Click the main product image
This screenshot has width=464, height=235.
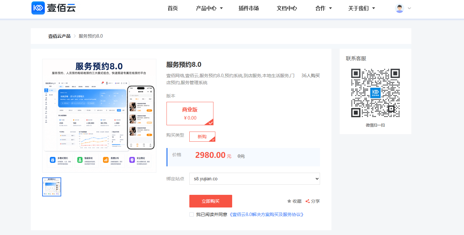point(99,116)
